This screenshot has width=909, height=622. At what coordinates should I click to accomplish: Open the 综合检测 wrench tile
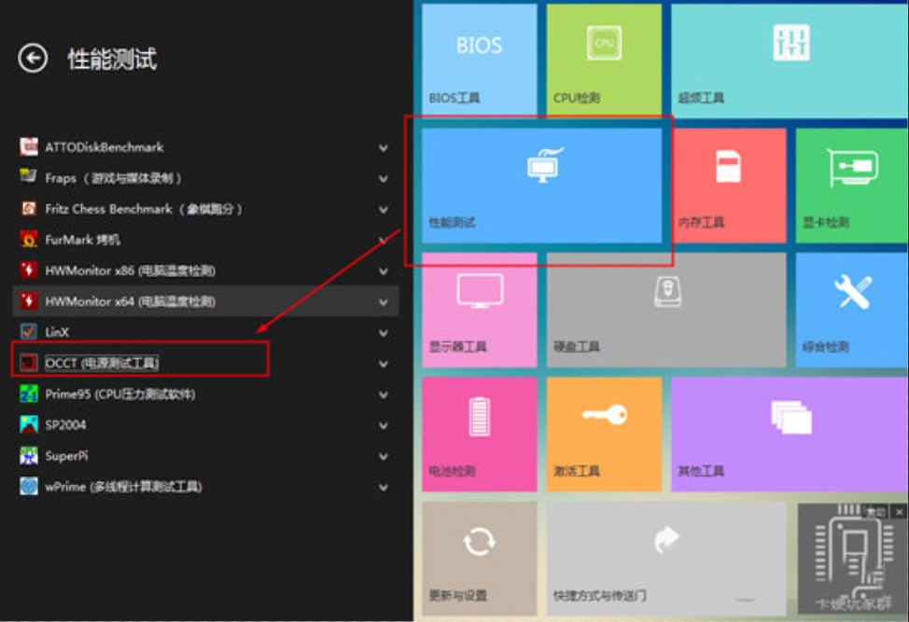pyautogui.click(x=852, y=310)
